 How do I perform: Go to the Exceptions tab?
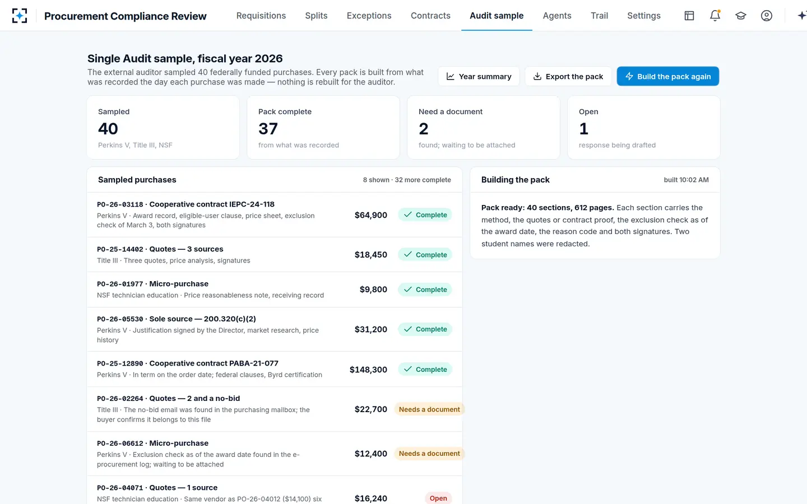tap(369, 16)
